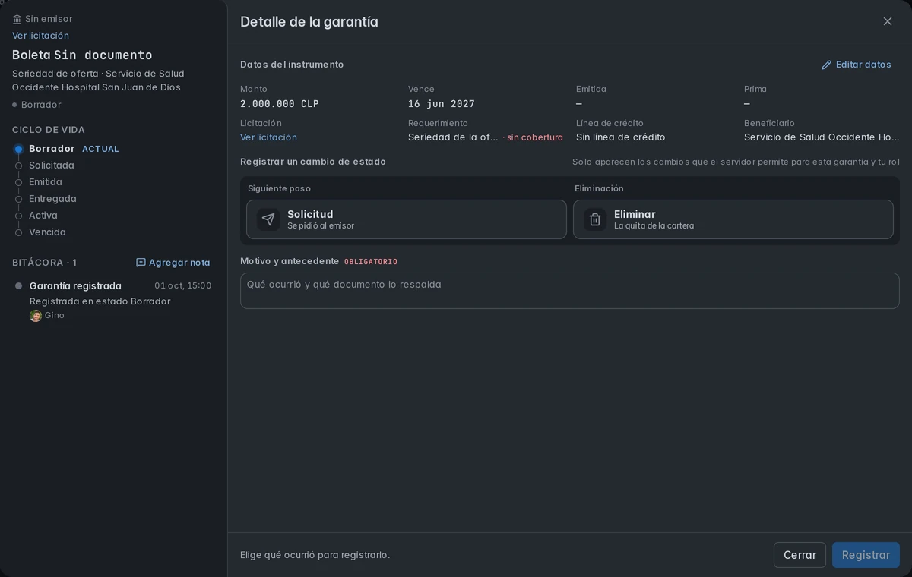Click the sin cobertura warning label
The width and height of the screenshot is (912, 577).
click(535, 137)
